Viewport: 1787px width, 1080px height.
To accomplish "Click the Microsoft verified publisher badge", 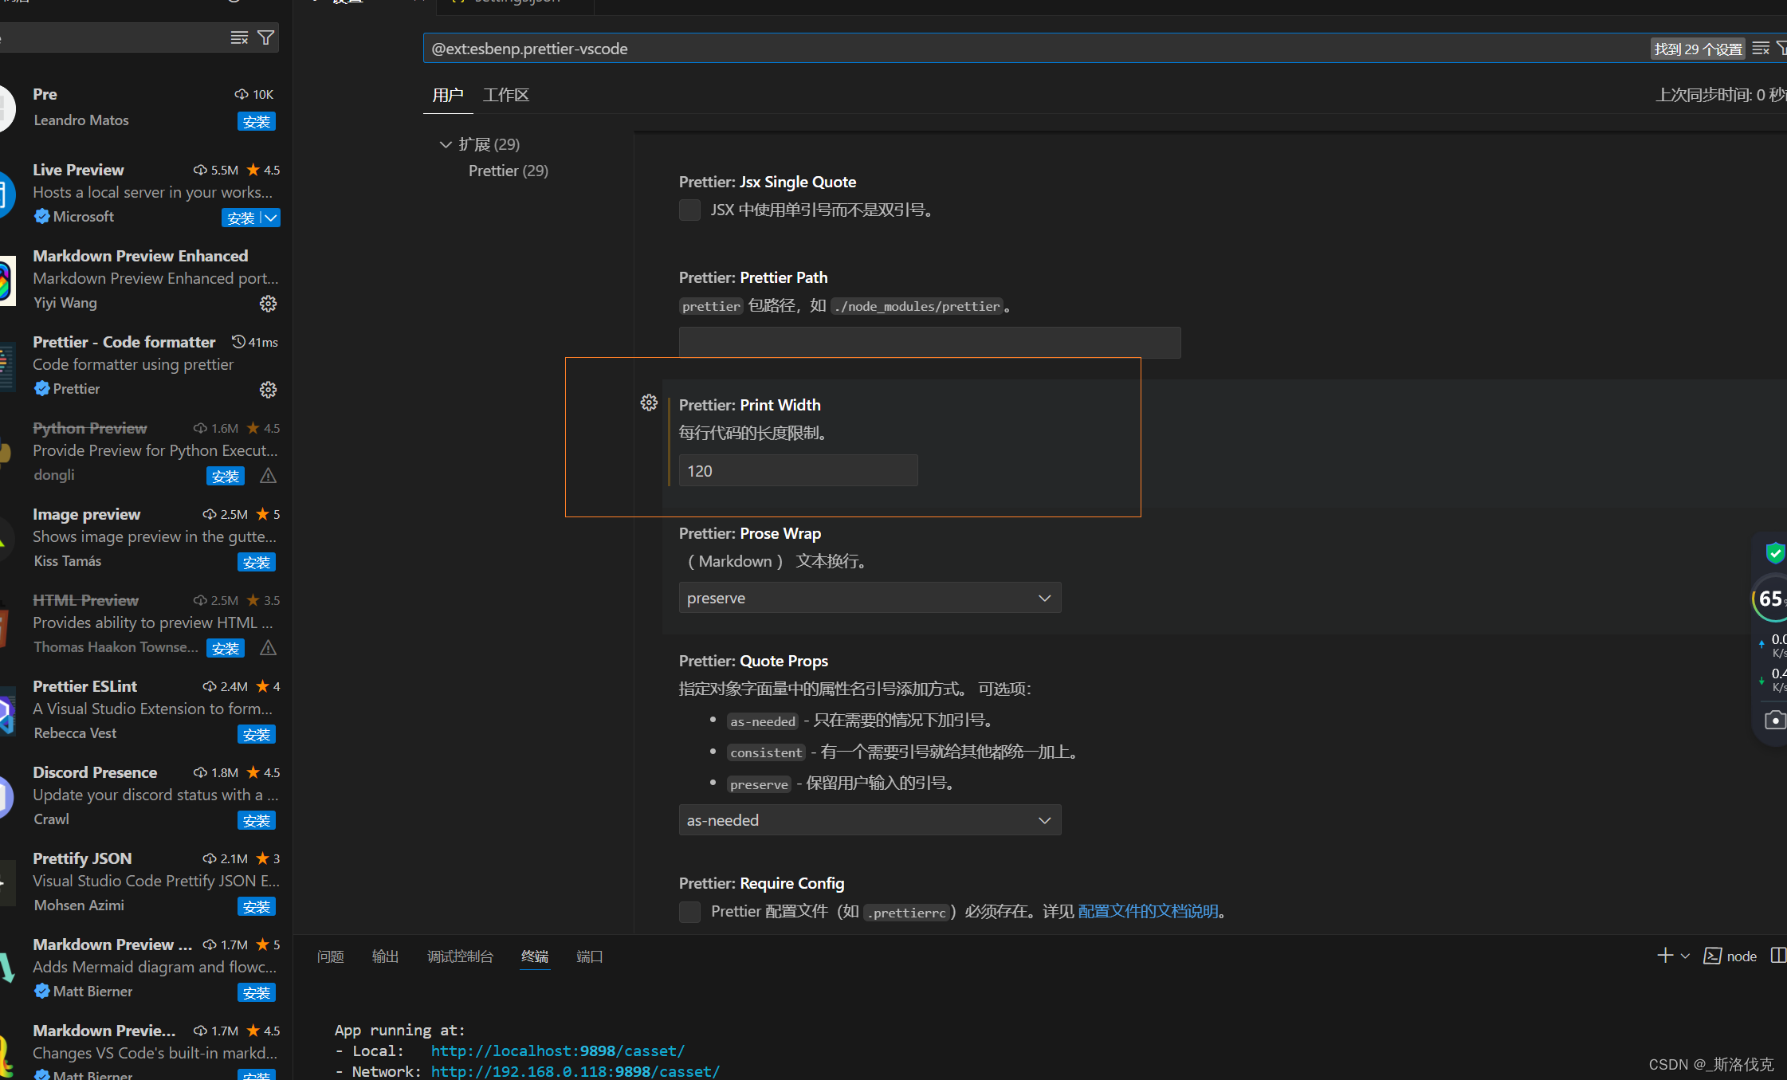I will (x=42, y=216).
